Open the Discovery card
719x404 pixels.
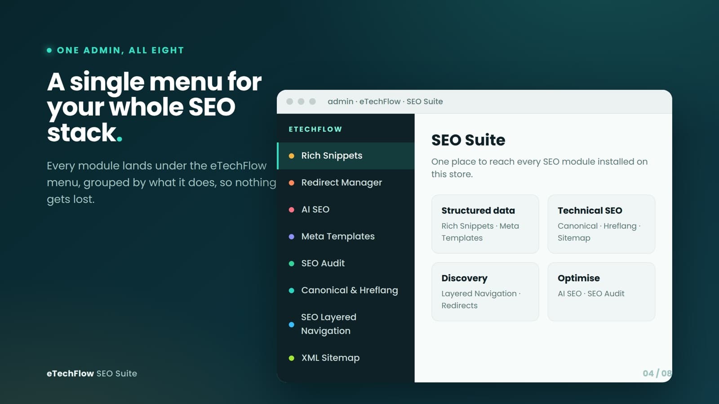point(485,292)
